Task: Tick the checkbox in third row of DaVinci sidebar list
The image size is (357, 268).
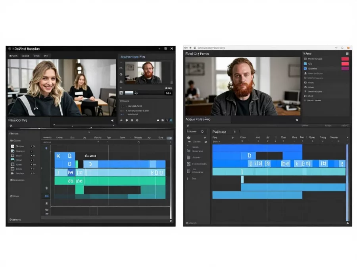Action: coord(13,156)
